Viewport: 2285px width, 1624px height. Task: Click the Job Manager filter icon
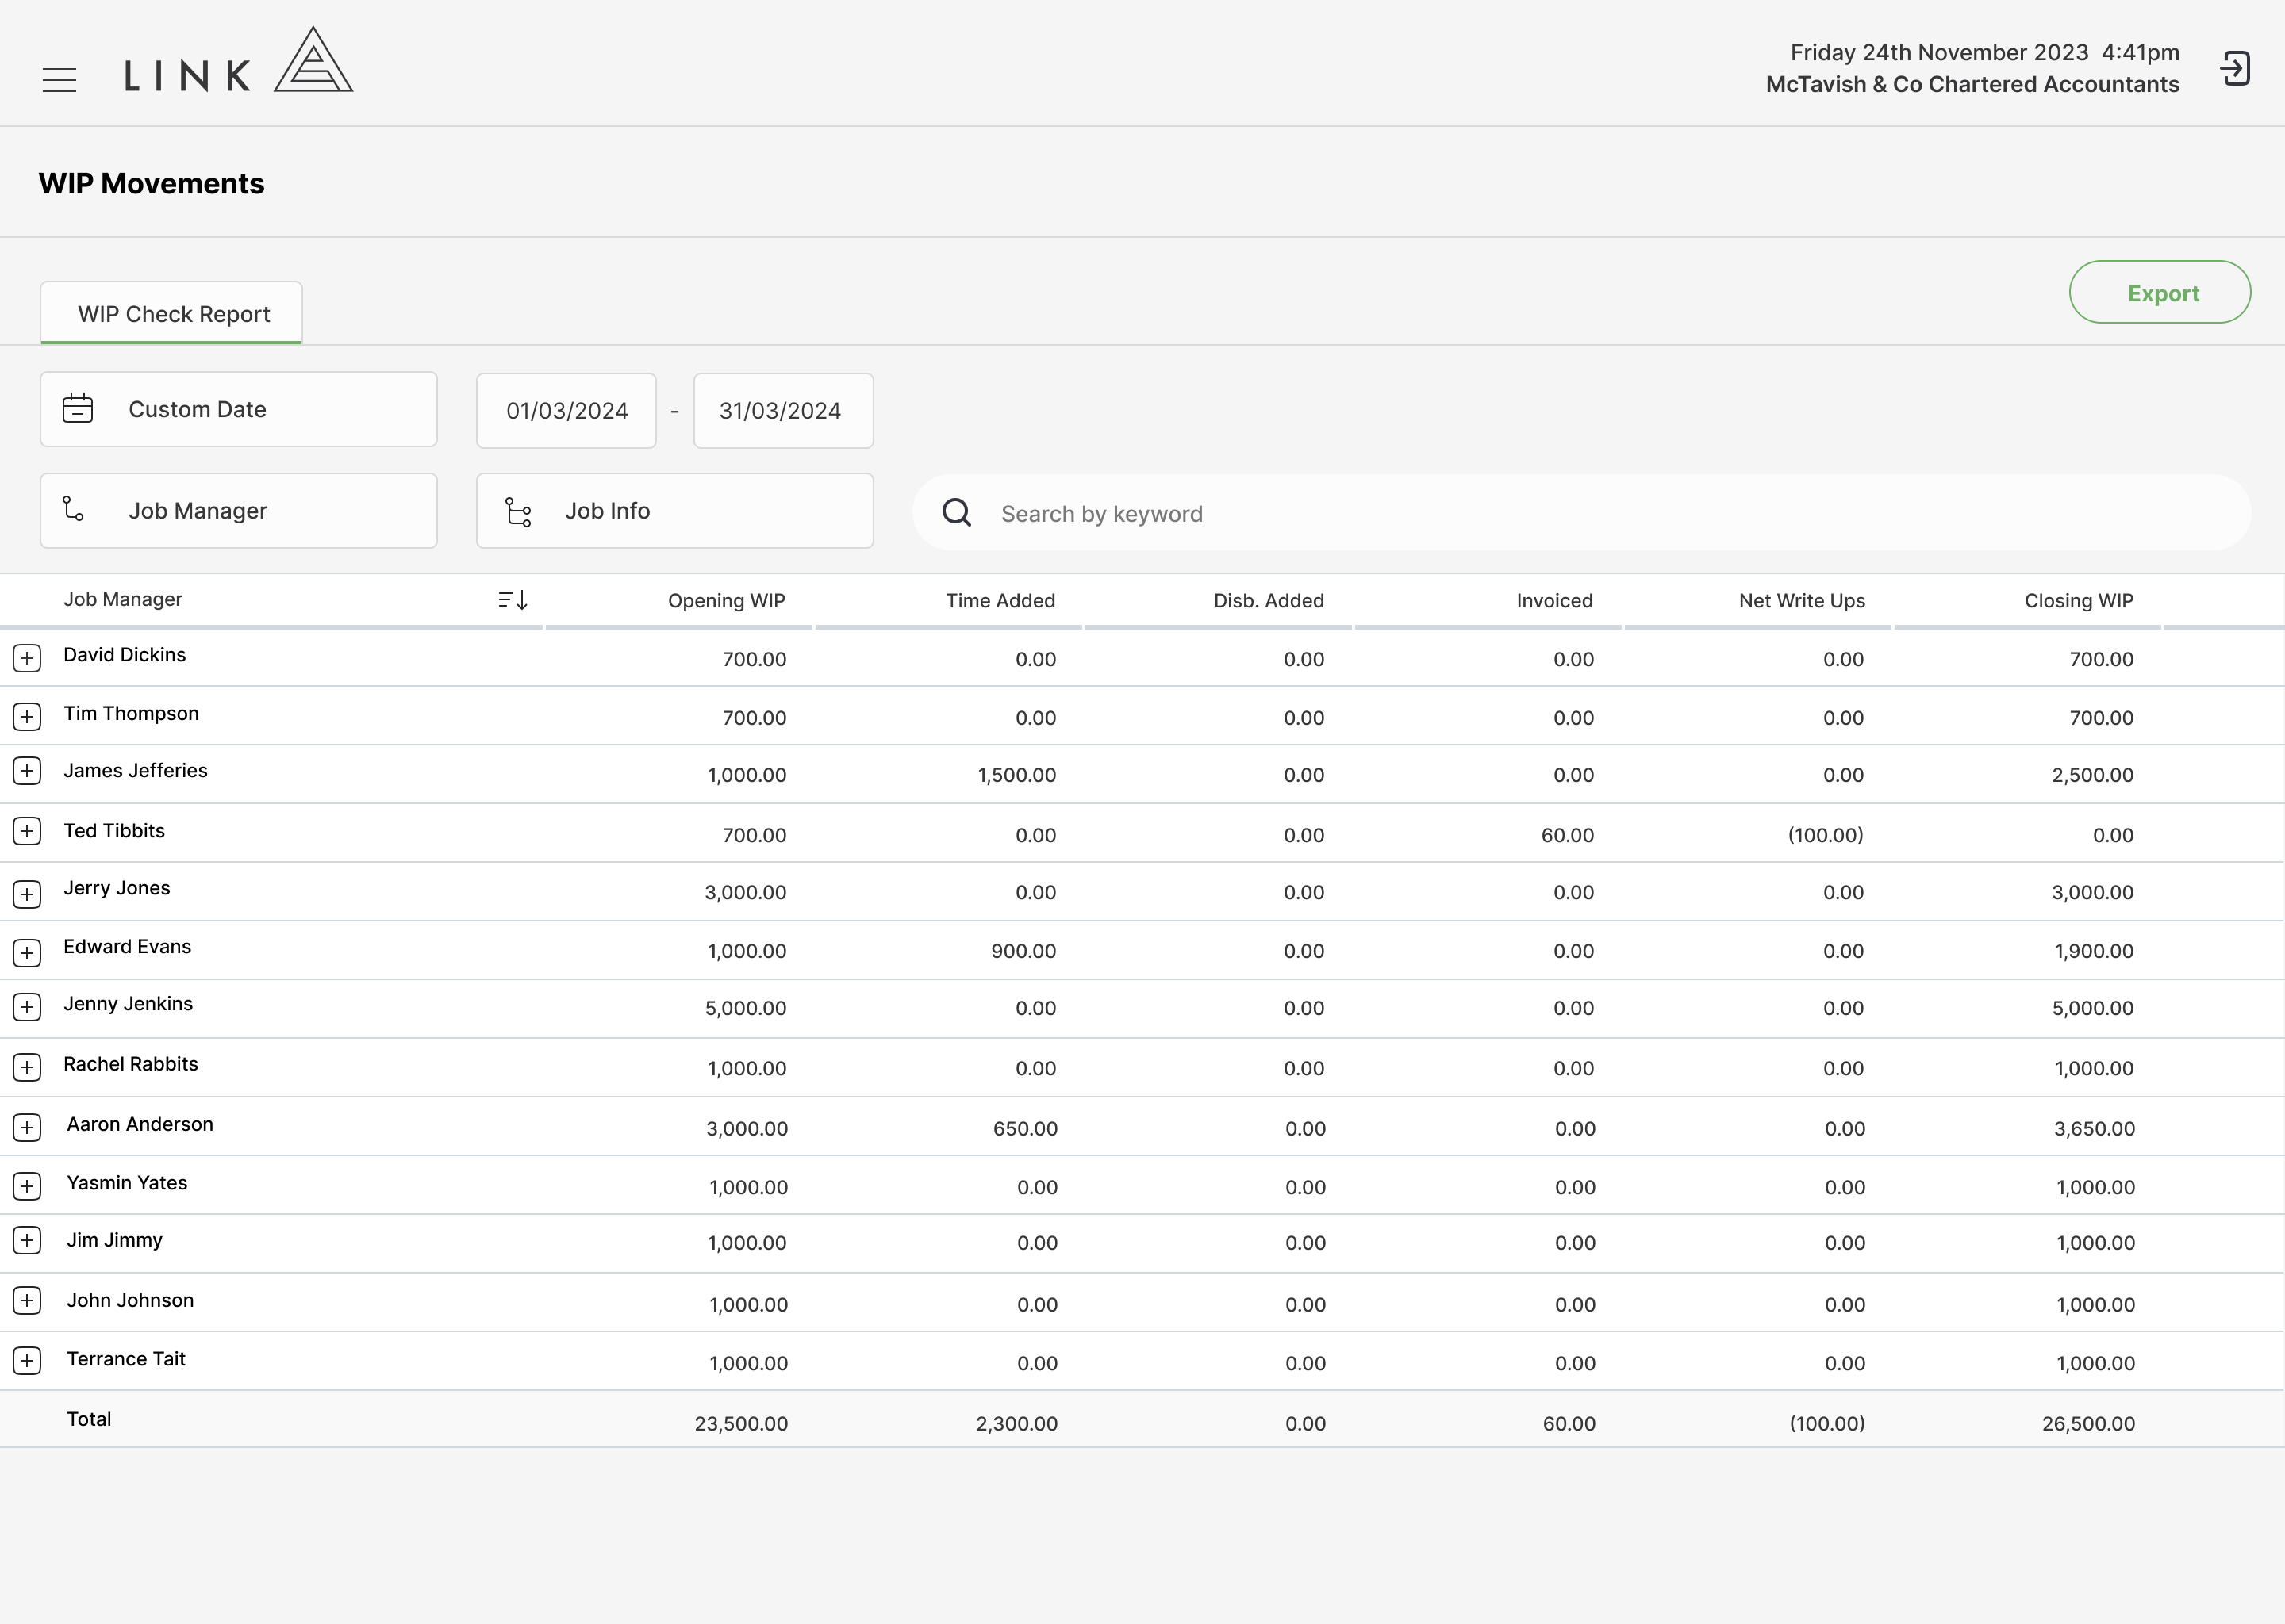point(73,509)
